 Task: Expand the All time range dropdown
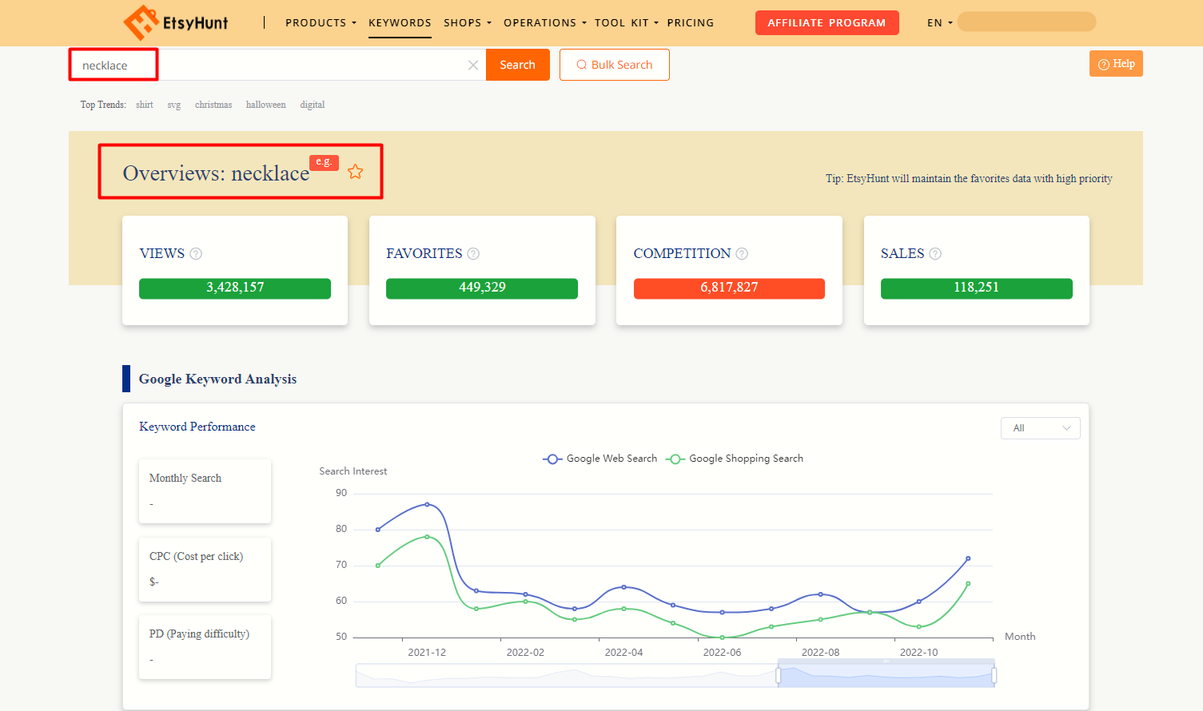(1040, 428)
